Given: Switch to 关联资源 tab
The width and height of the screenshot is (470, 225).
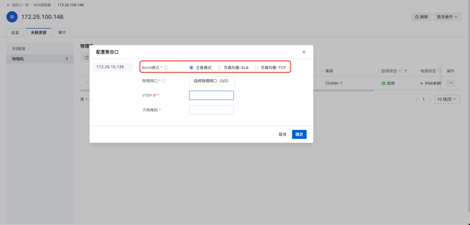Looking at the screenshot, I should click(39, 33).
